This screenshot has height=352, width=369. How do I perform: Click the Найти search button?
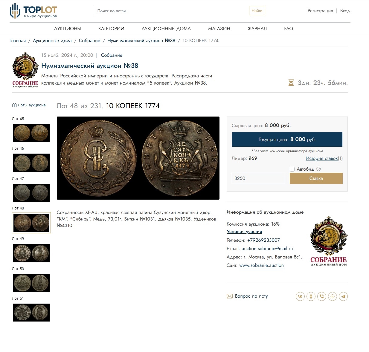click(257, 11)
